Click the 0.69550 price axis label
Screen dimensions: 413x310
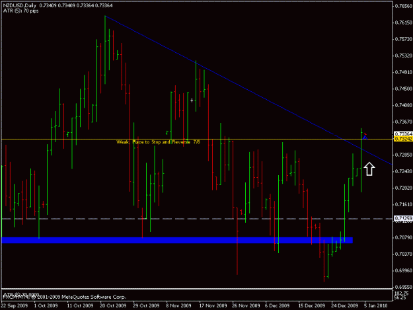click(404, 287)
